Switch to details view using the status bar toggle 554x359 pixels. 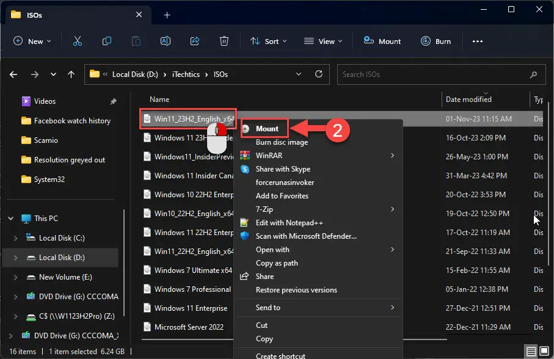(531, 350)
